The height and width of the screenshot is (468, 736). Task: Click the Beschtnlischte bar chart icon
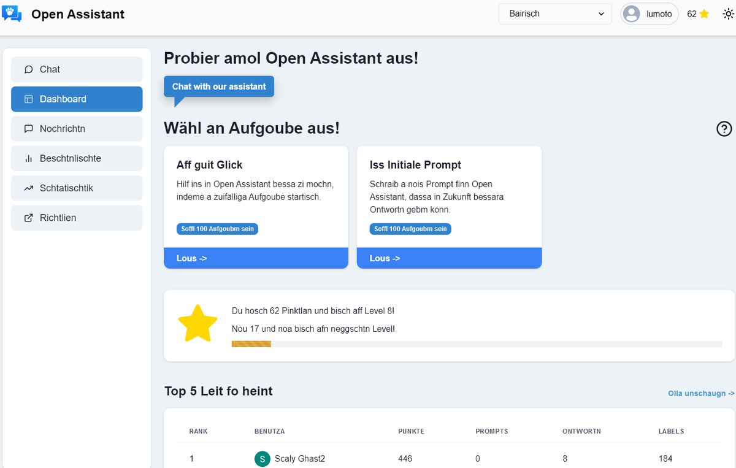(x=28, y=158)
